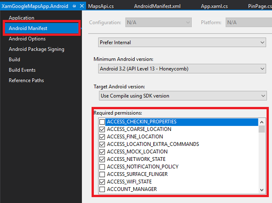Screen dimensions: 272x203
Task: Pin the XamGoogleMapsApp.Android tab
Action: [x=74, y=6]
